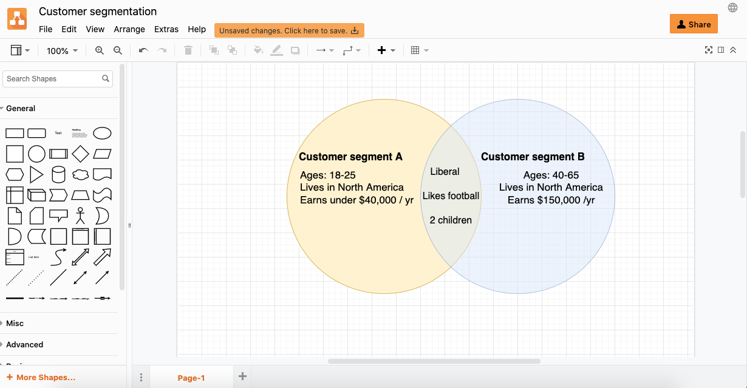
Task: Click the zoom in magnifier icon
Action: pos(100,50)
